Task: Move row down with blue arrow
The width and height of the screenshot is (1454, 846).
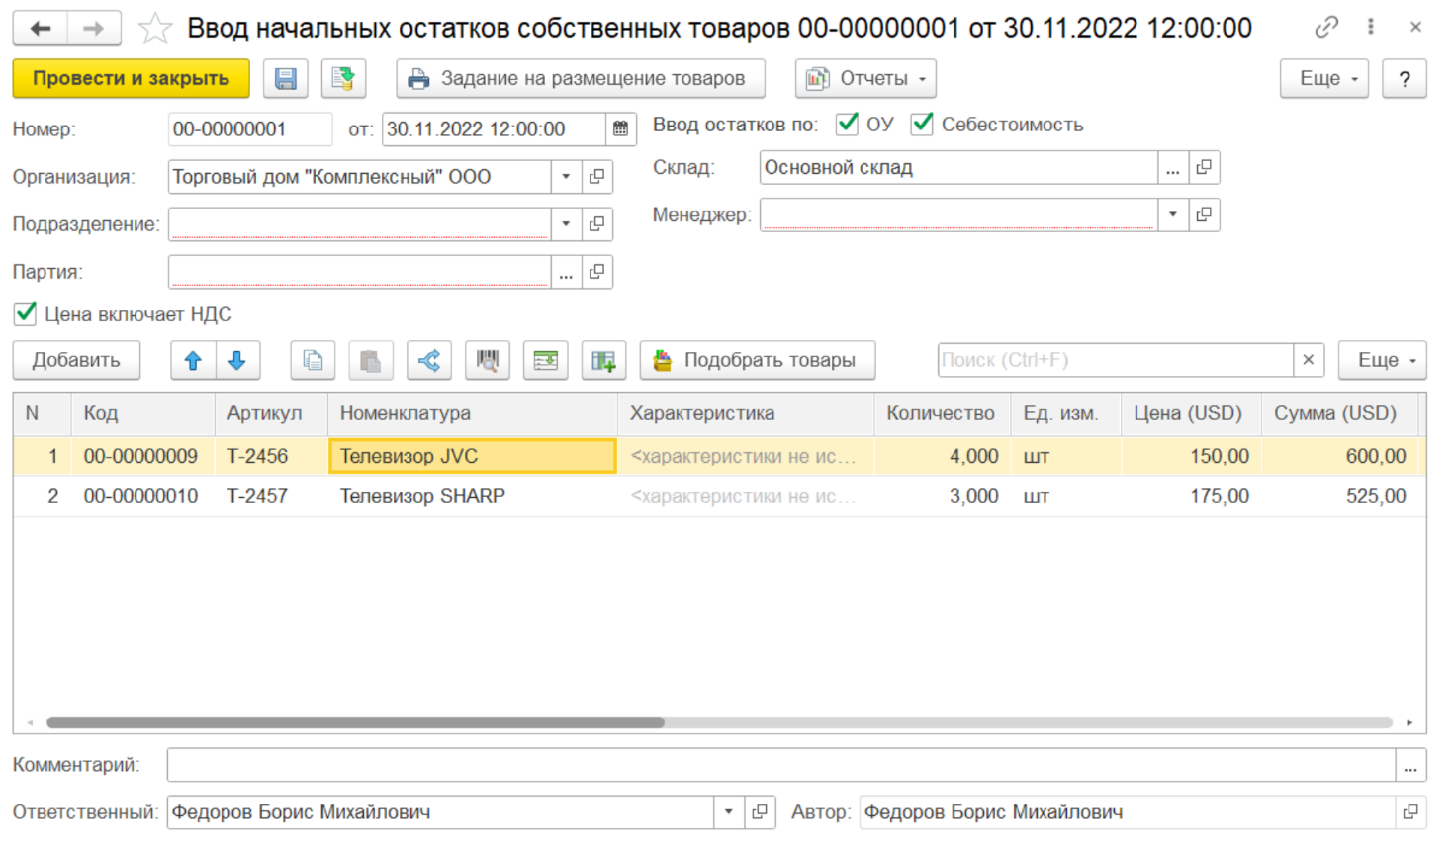Action: pyautogui.click(x=237, y=361)
